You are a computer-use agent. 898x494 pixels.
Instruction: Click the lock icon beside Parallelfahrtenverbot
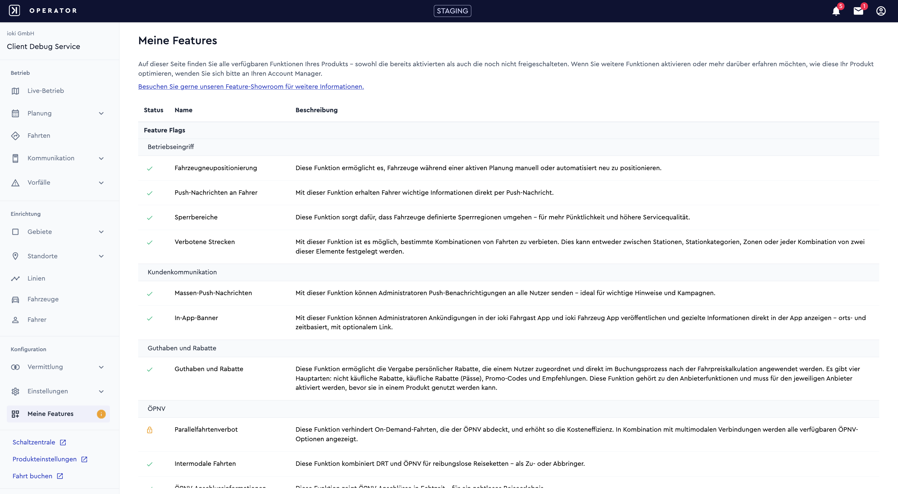point(149,430)
